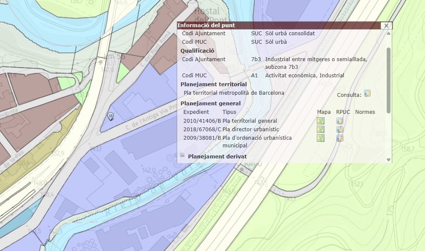Image resolution: width=425 pixels, height=251 pixels.
Task: Open RPUC record for expedient 2018/67068/C
Action: coord(340,130)
